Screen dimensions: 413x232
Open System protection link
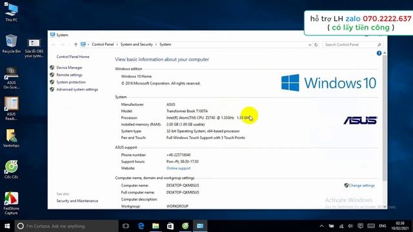click(x=71, y=82)
